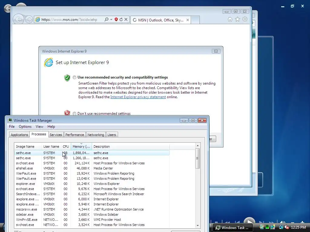Select the MSN Outlook Office Skype tab

click(x=160, y=20)
